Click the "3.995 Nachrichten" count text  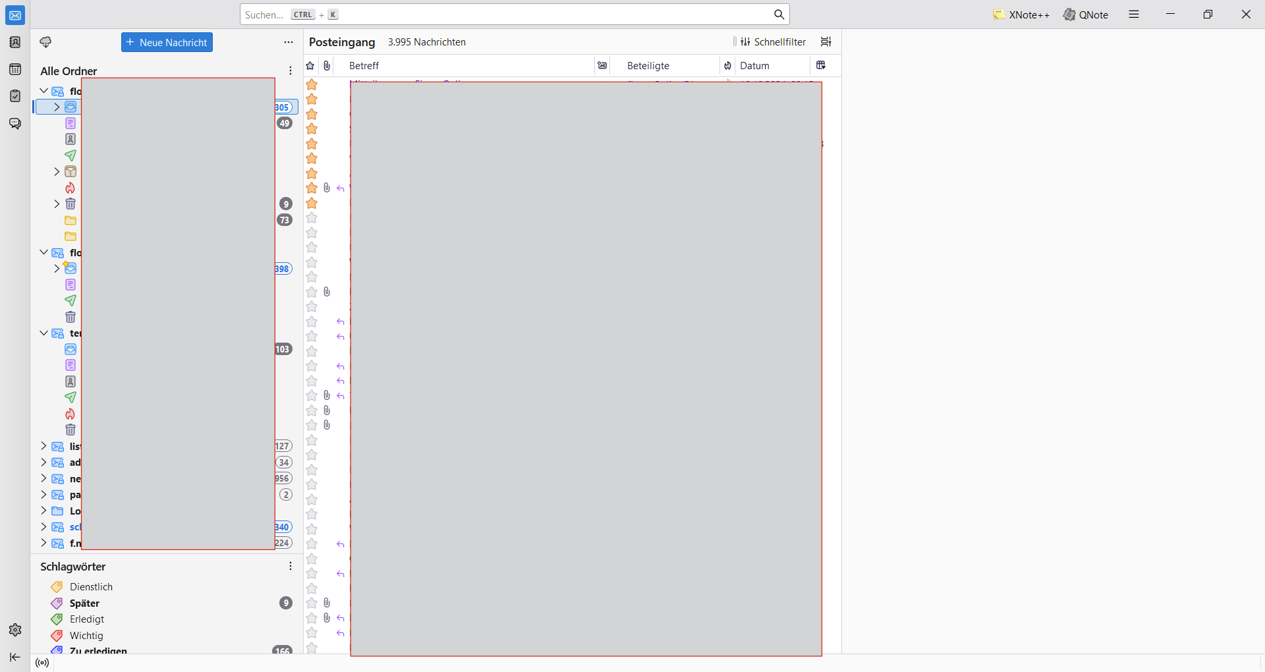tap(427, 42)
